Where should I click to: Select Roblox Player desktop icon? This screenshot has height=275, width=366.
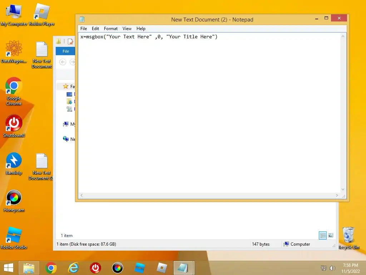click(41, 14)
